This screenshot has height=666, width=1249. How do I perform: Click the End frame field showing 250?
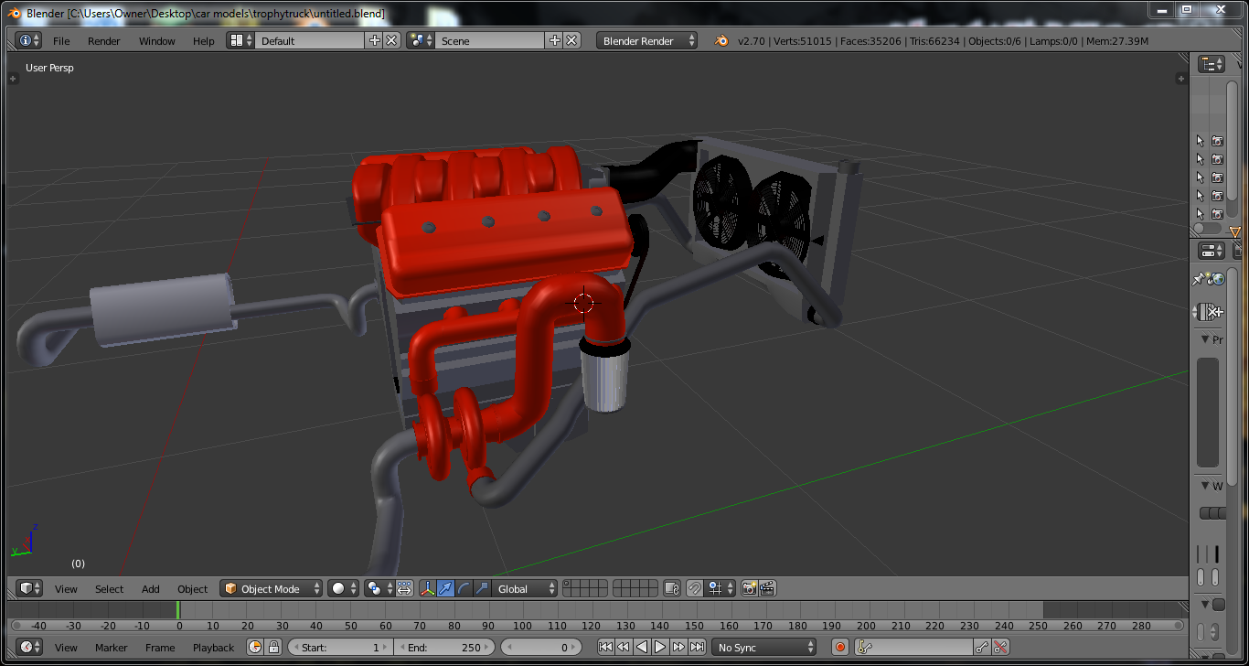(444, 647)
